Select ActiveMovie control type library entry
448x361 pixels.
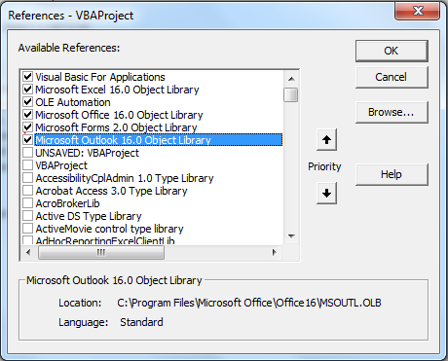109,229
